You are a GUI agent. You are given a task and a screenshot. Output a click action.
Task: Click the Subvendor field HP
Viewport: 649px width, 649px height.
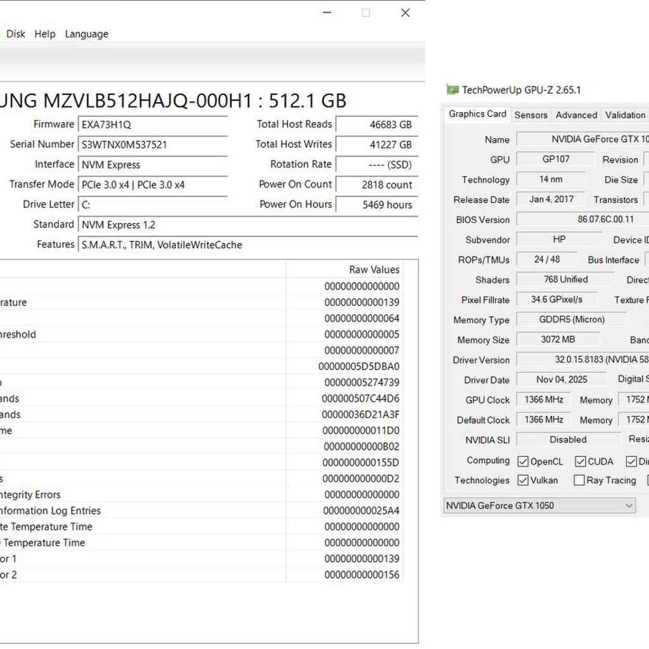[x=560, y=239]
